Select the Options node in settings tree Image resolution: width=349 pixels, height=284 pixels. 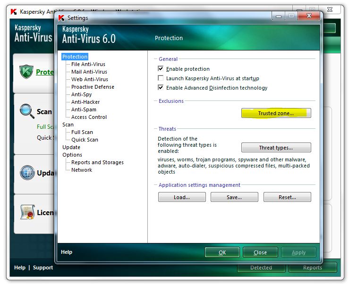pos(72,155)
